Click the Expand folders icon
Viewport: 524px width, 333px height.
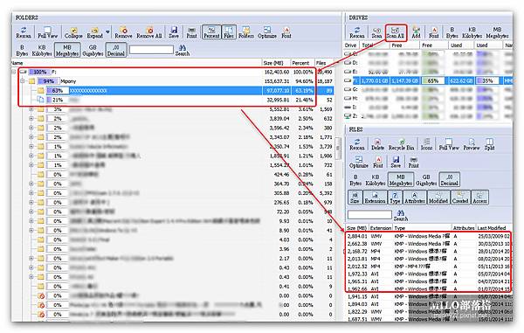tap(95, 32)
